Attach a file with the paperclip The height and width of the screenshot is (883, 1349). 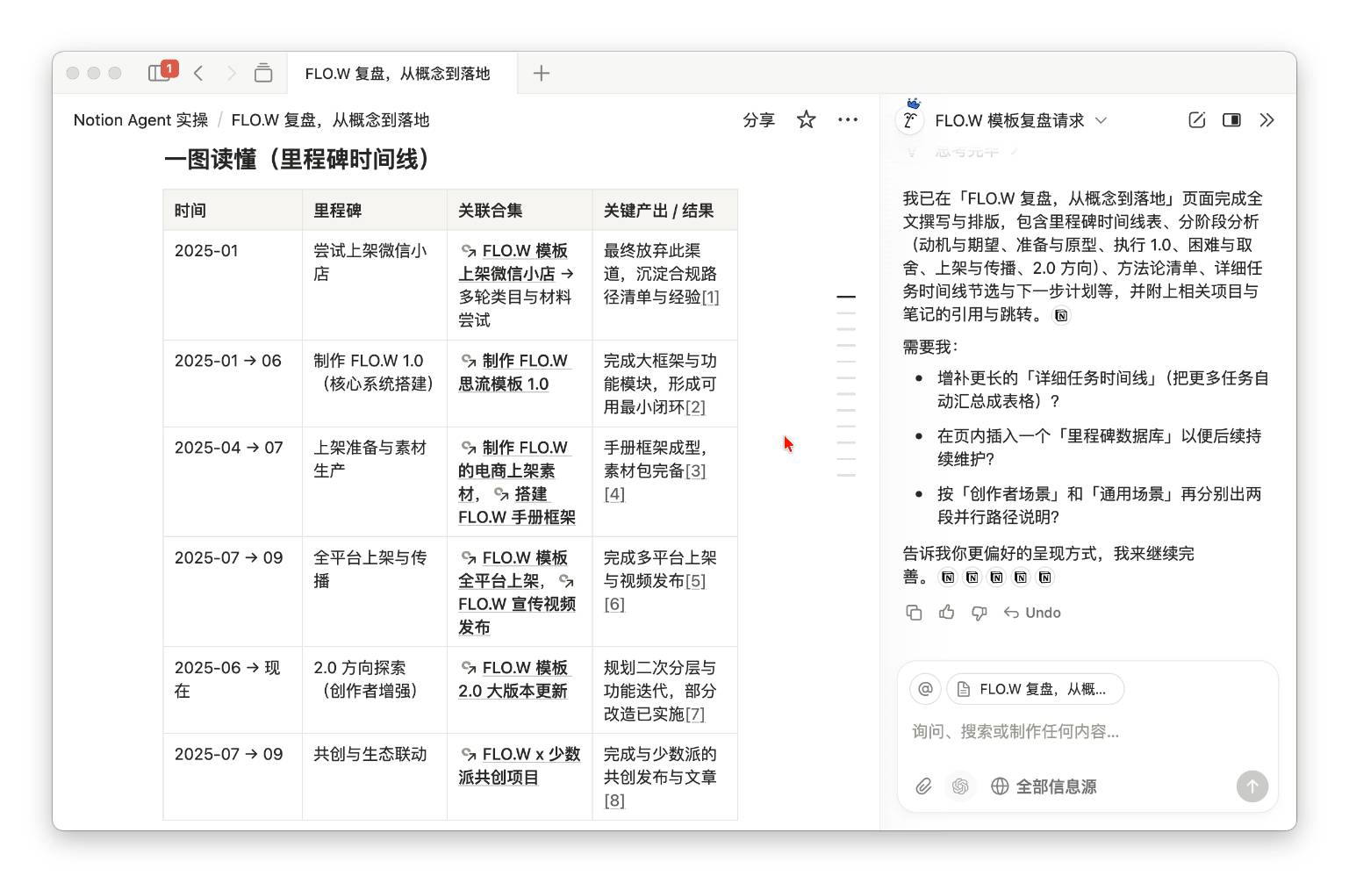[923, 786]
